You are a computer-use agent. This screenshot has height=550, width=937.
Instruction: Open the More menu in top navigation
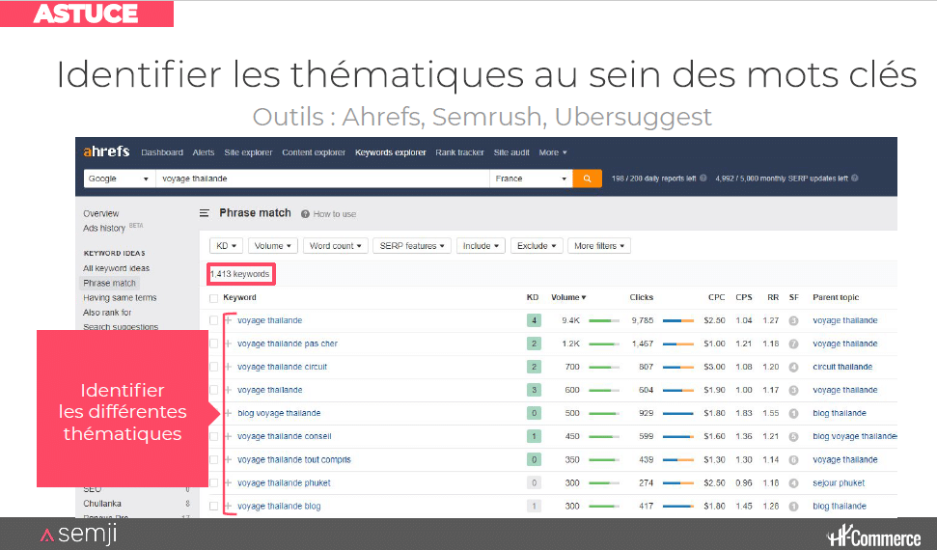point(553,152)
